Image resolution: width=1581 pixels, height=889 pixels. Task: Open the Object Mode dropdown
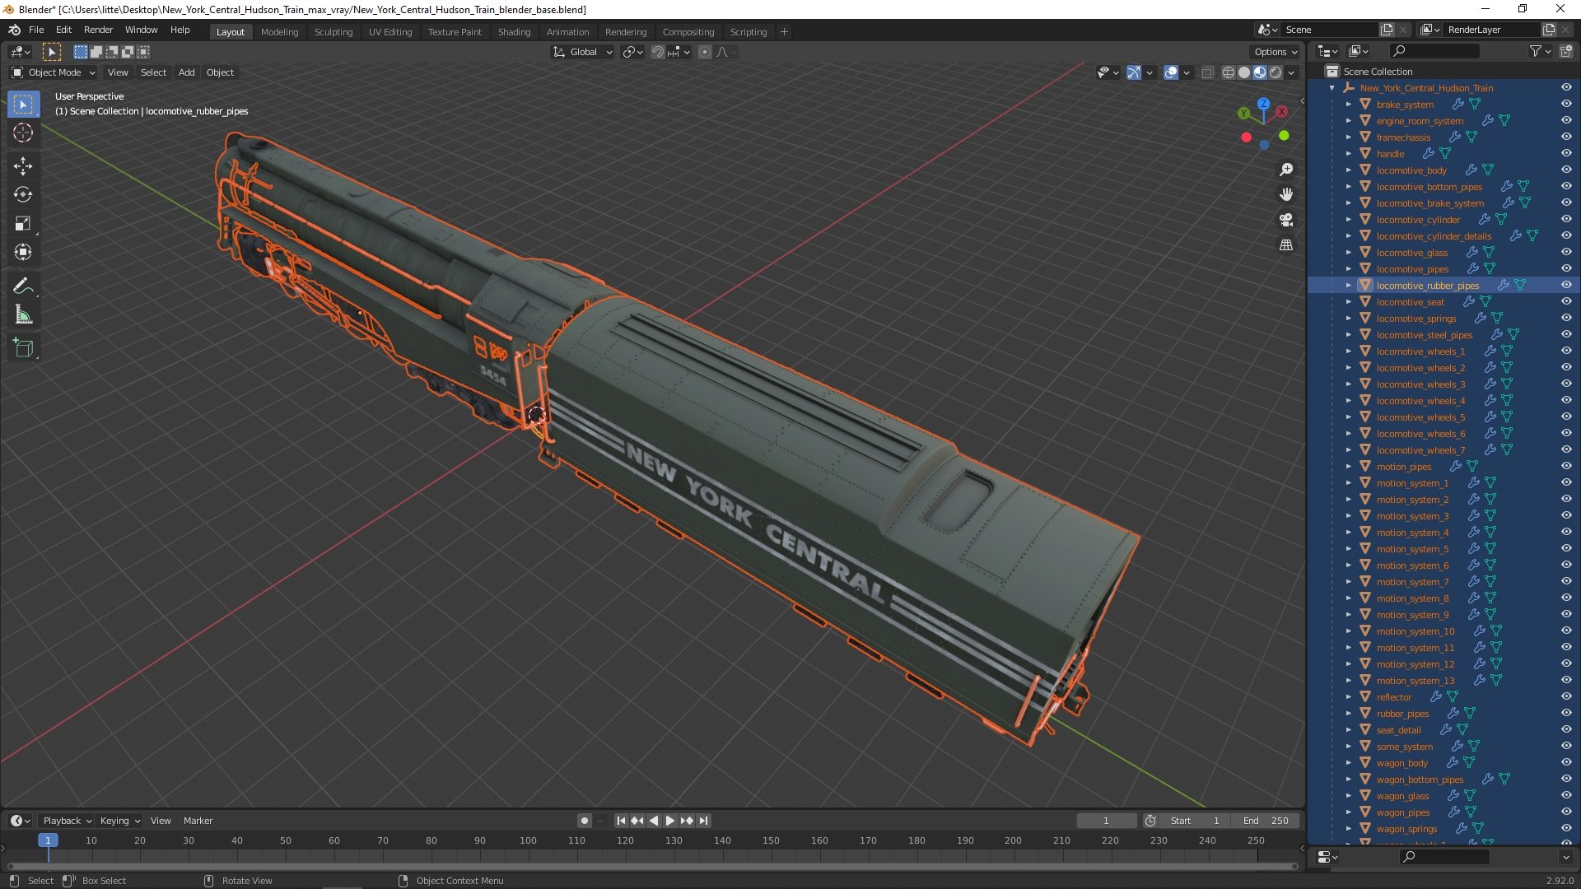click(x=54, y=72)
